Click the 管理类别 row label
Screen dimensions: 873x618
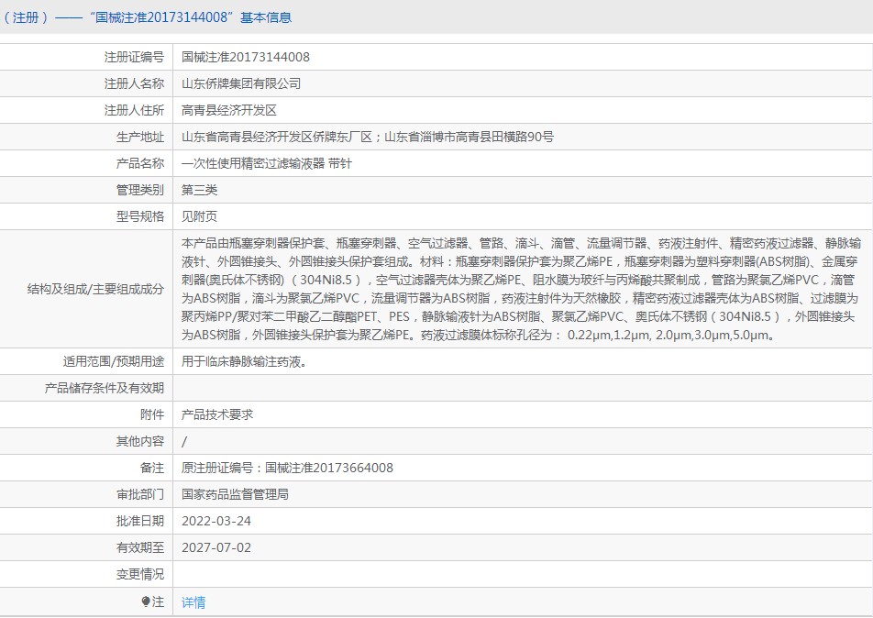point(140,190)
